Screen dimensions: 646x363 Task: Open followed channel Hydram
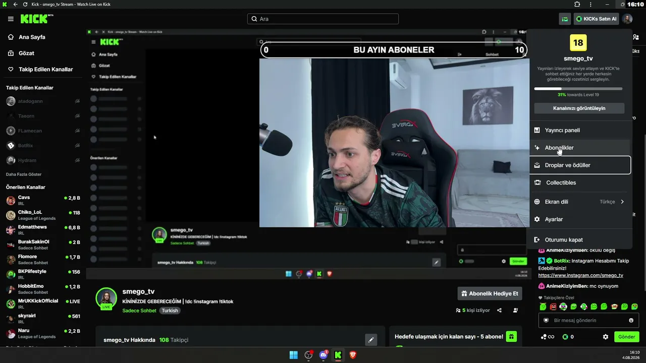[x=43, y=160]
